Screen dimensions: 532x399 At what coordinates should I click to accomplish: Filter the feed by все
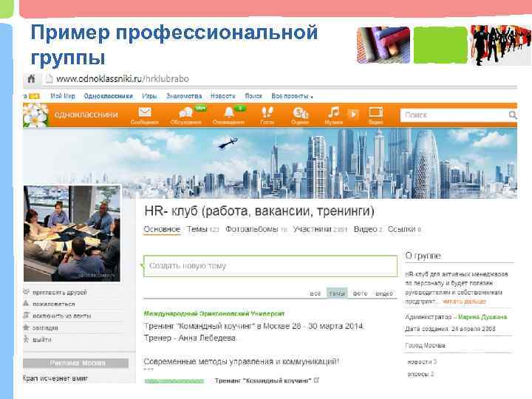316,293
